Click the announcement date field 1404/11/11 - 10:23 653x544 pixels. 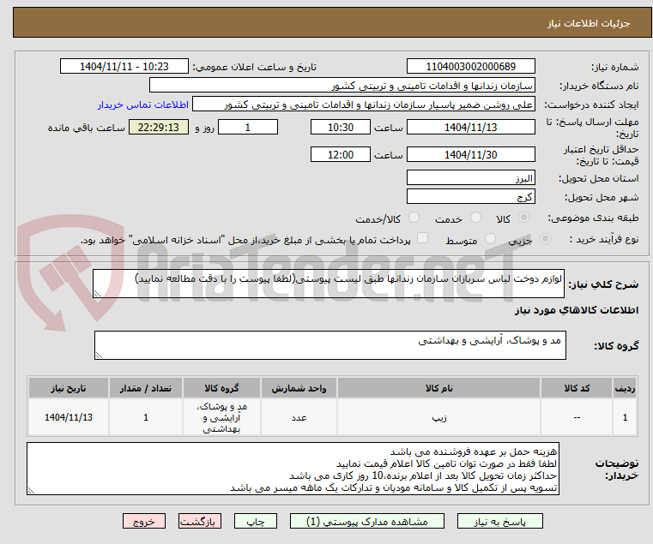point(124,67)
